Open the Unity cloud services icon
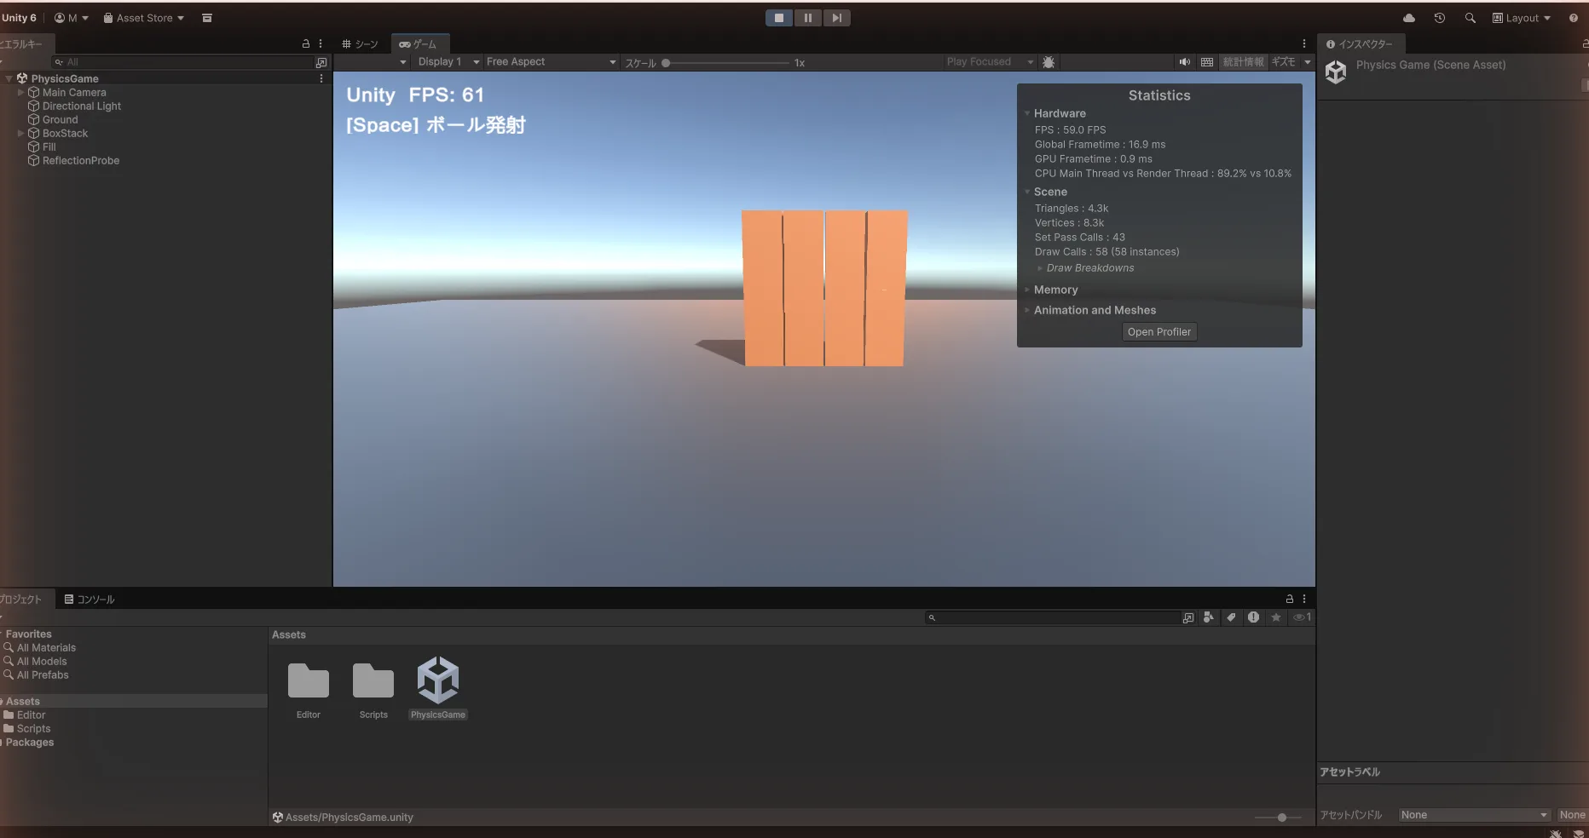Viewport: 1589px width, 838px height. [1409, 18]
